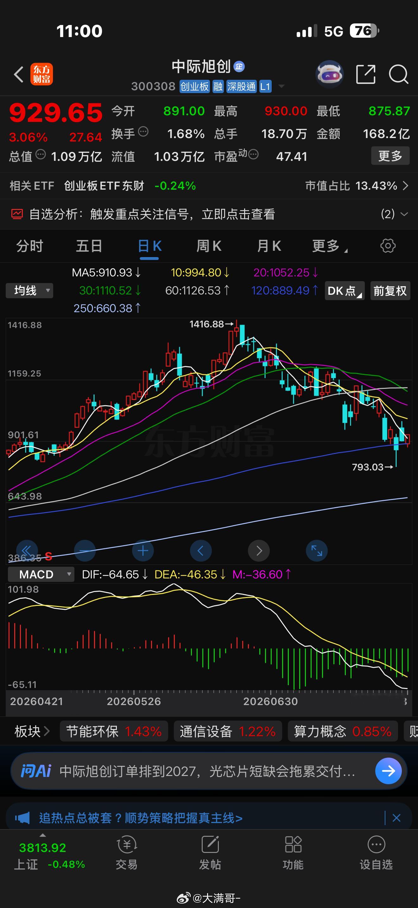The image size is (418, 908).
Task: Zoom out chart with minus button
Action: (85, 550)
